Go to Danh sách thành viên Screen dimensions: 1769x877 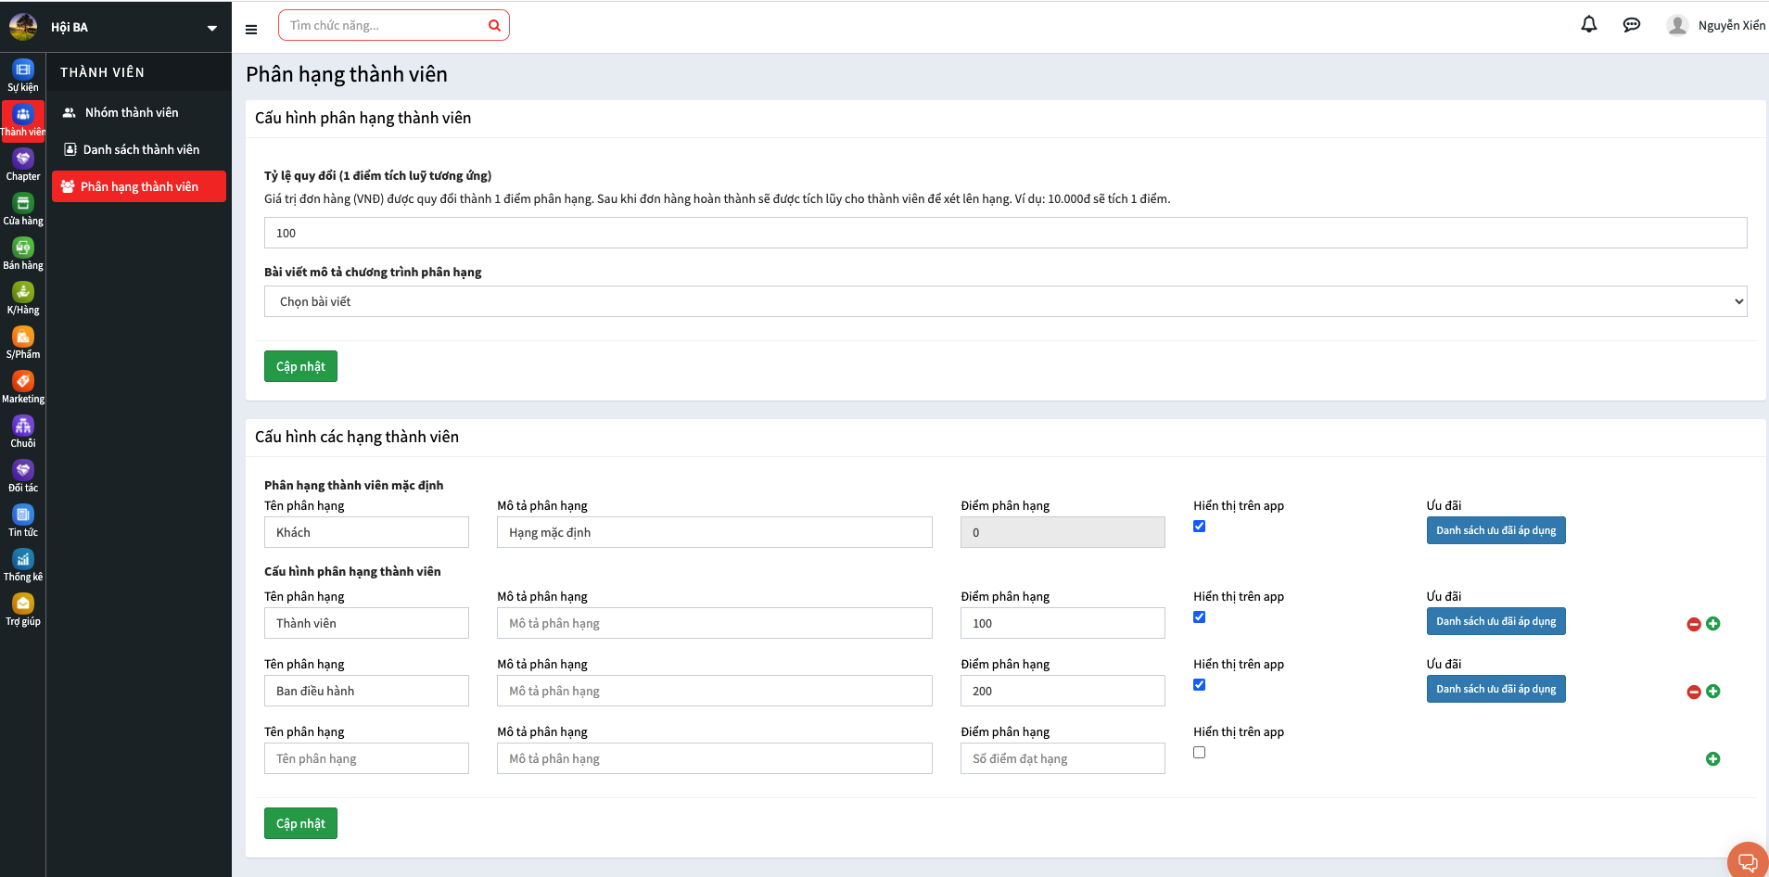click(x=141, y=149)
